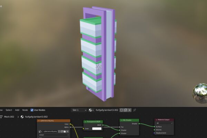
Task: Click the Mix Shader Fac input socket
Action: pyautogui.click(x=120, y=127)
